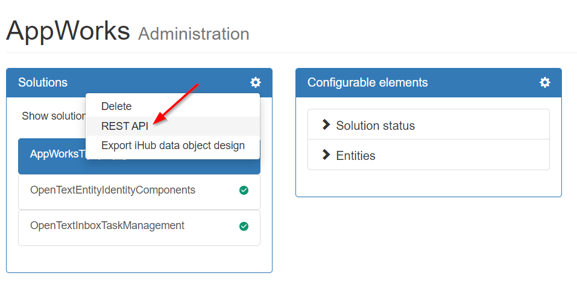Click the Solutions panel heading
Image resolution: width=577 pixels, height=306 pixels.
click(x=43, y=82)
